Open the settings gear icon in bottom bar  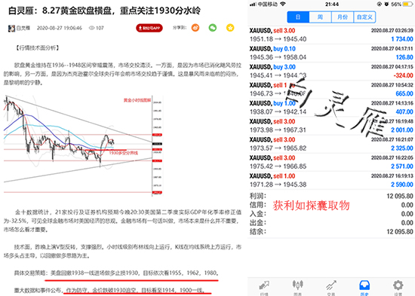point(398,287)
